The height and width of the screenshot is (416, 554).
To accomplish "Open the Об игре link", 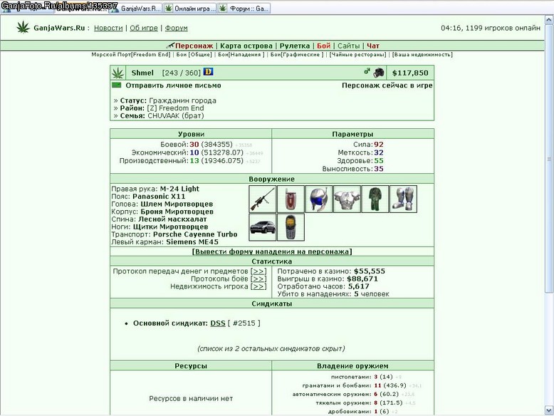I will [143, 28].
